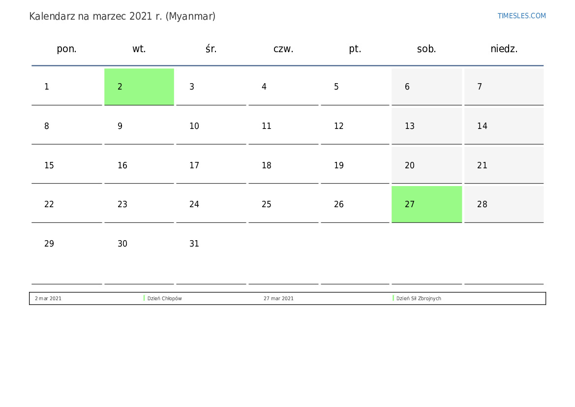Click the calendar title for March 2021
The image size is (575, 407).
pos(122,16)
